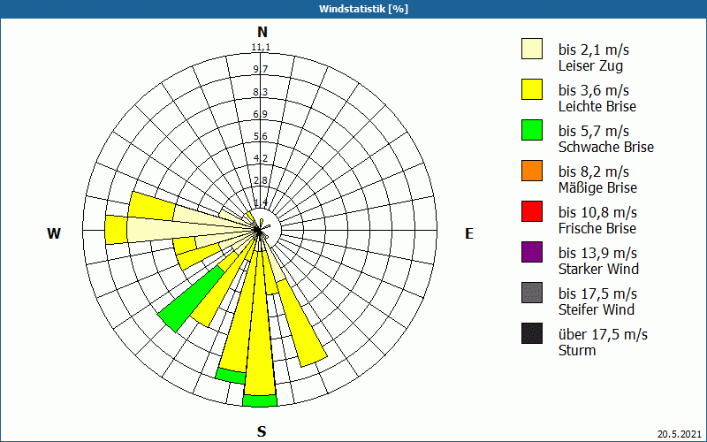Click the green 'bis 5,7 m/s' swatch
Viewport: 707px width, 442px height.
[532, 130]
